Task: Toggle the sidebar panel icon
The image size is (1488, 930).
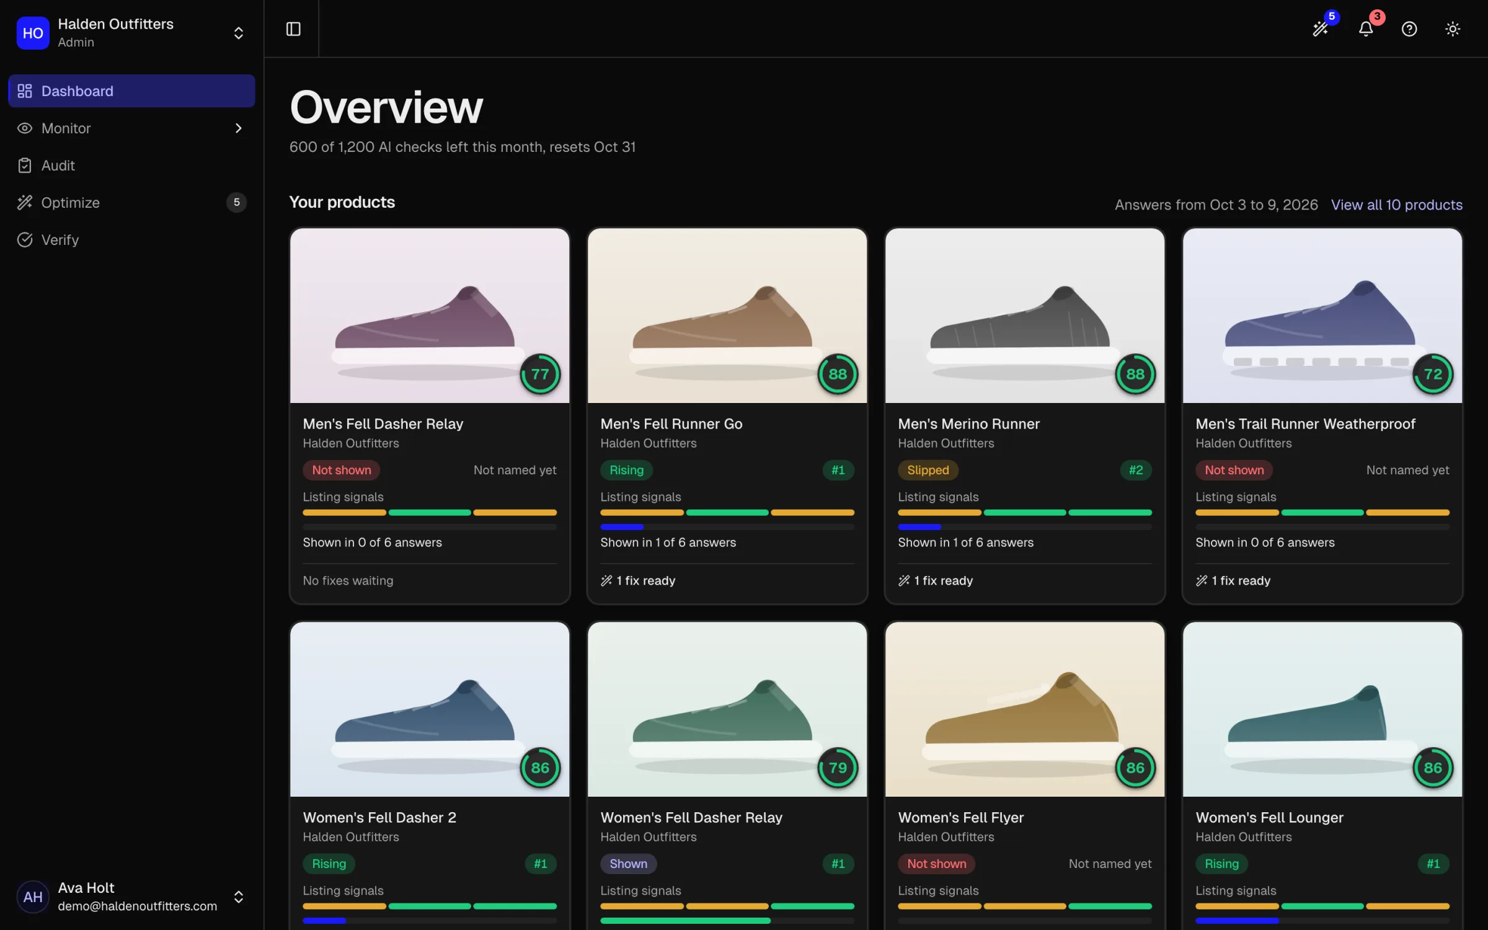Action: point(293,29)
